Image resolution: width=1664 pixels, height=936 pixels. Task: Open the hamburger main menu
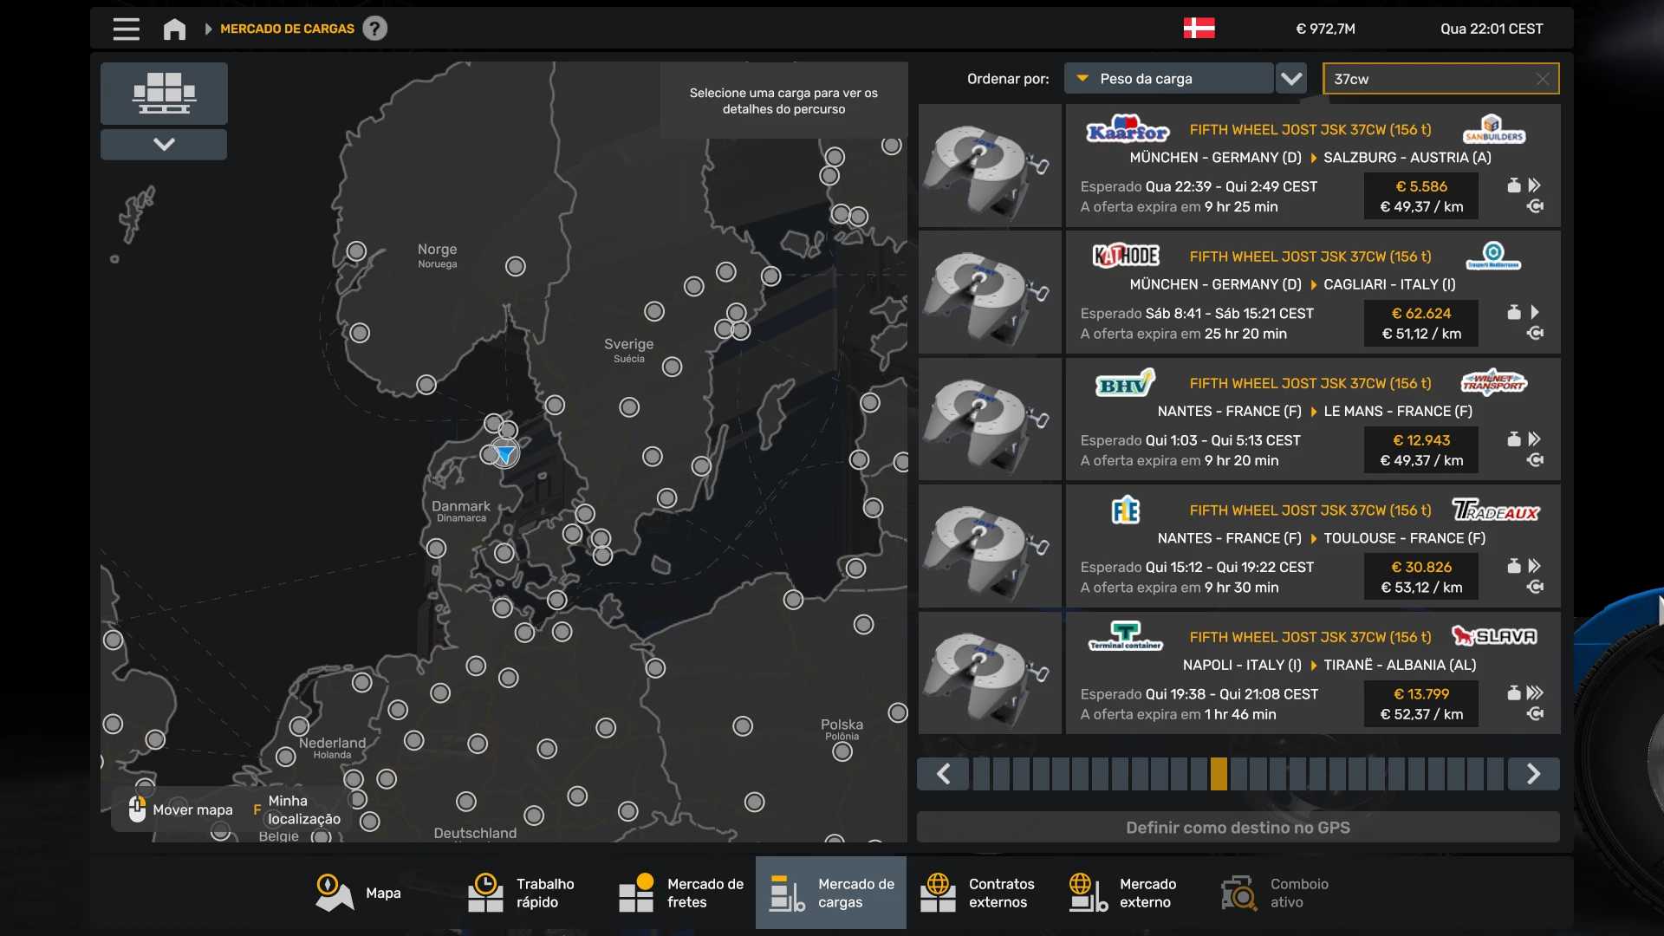[x=126, y=29]
